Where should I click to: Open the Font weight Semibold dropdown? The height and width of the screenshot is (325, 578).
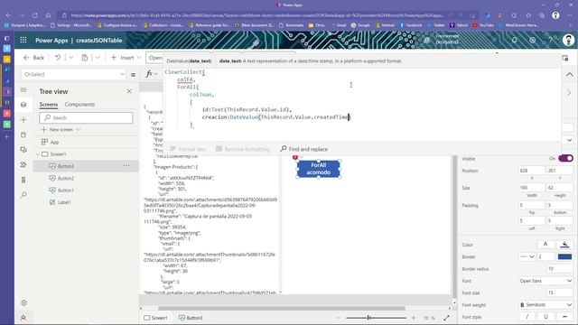[545, 305]
